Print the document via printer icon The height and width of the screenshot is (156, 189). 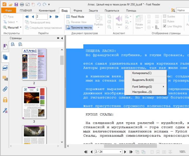(22, 5)
